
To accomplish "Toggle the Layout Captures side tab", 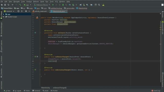I will coord(1,47).
